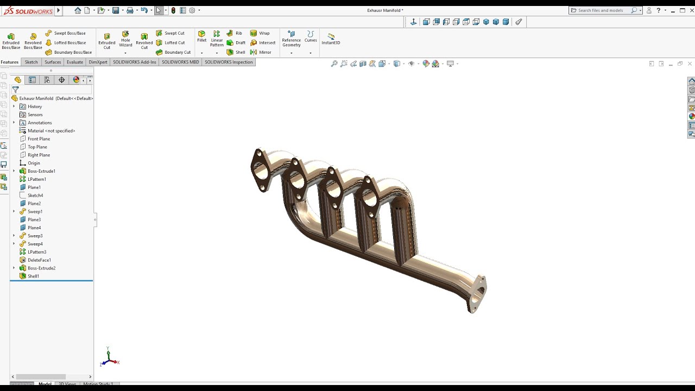695x391 pixels.
Task: Click the Edit Appearance color ball icon
Action: tap(426, 64)
